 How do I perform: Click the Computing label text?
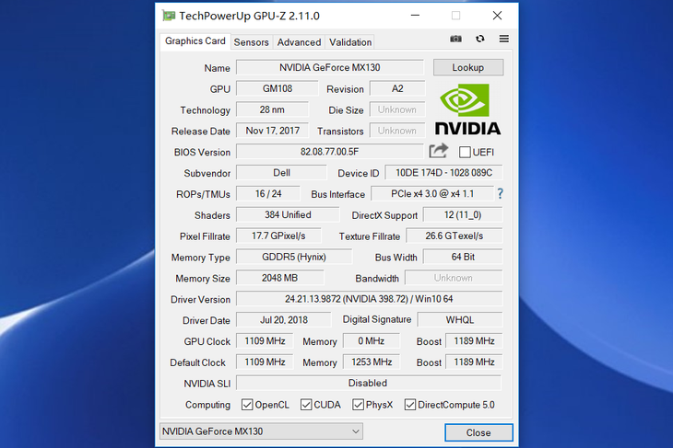pyautogui.click(x=207, y=405)
